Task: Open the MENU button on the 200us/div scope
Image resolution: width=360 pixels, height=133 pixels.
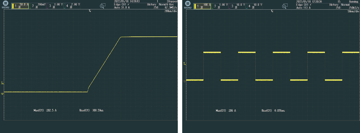Action: coord(5,5)
